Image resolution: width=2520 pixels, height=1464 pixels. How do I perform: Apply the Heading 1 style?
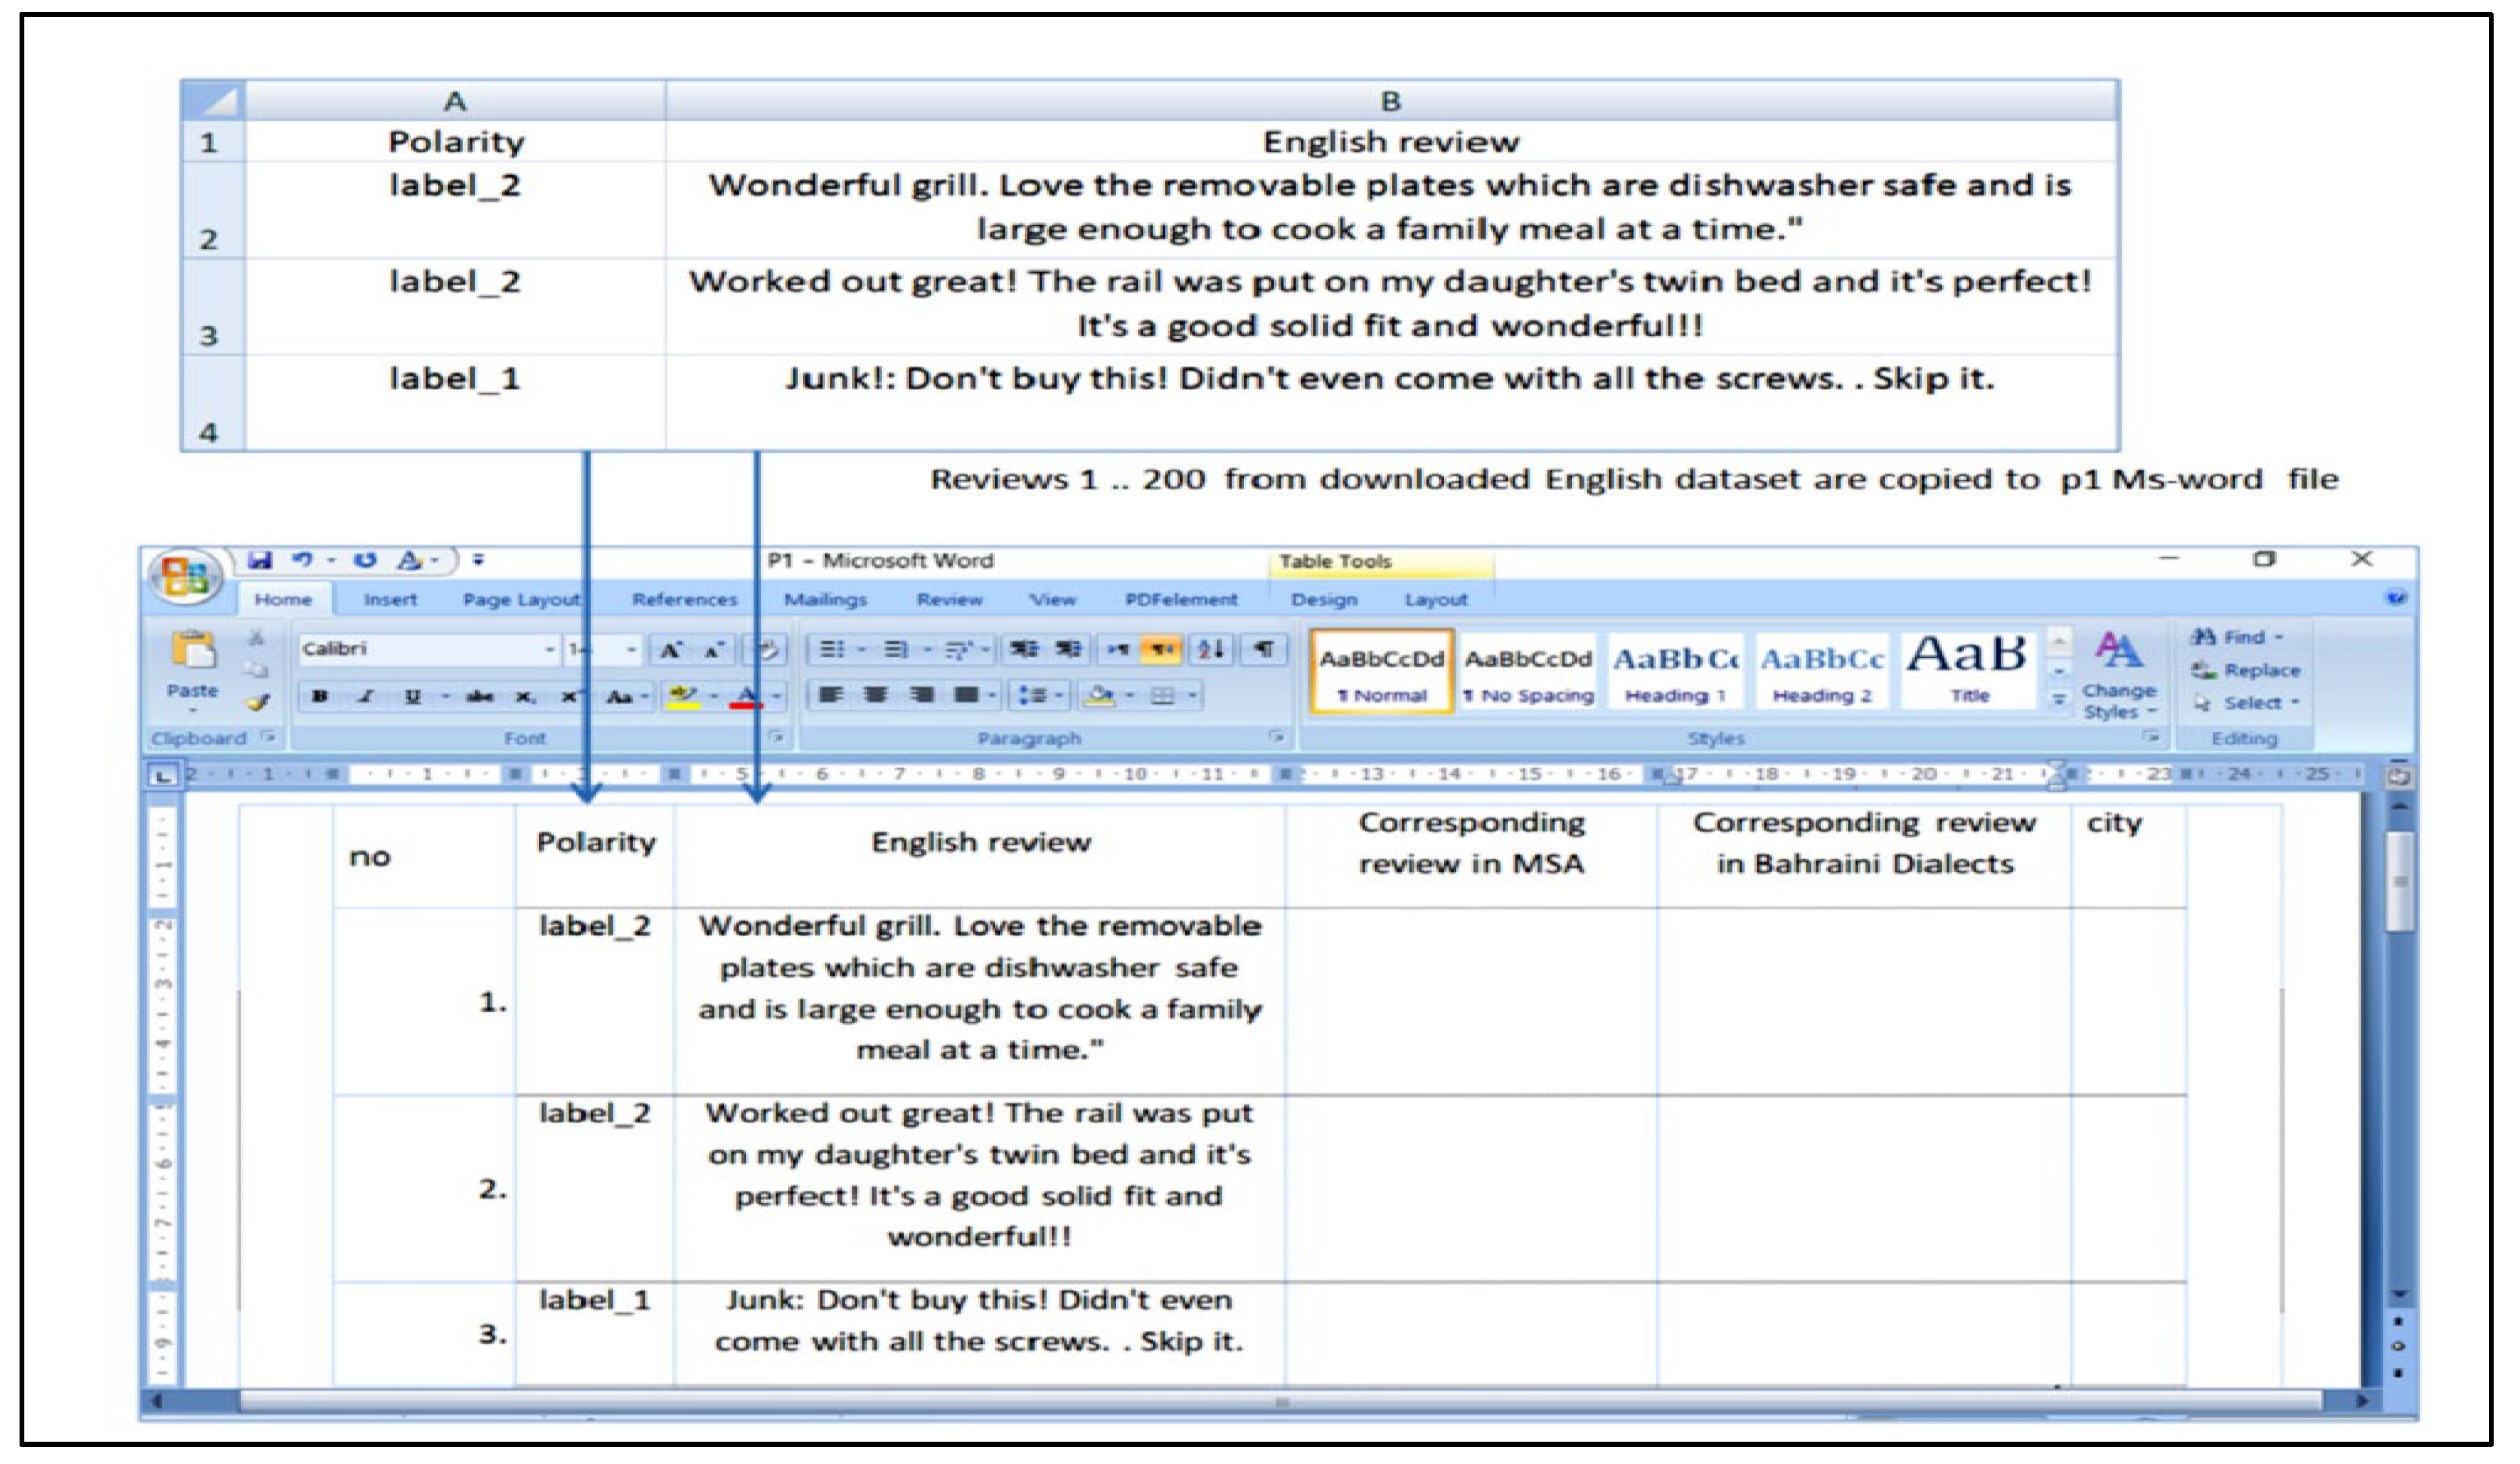coord(1675,672)
